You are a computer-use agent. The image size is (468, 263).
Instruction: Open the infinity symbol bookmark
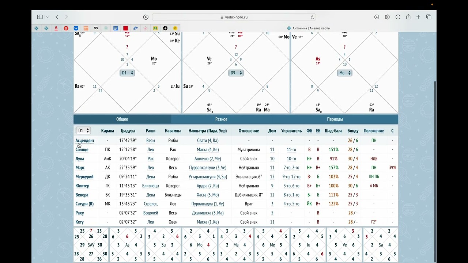pyautogui.click(x=96, y=28)
